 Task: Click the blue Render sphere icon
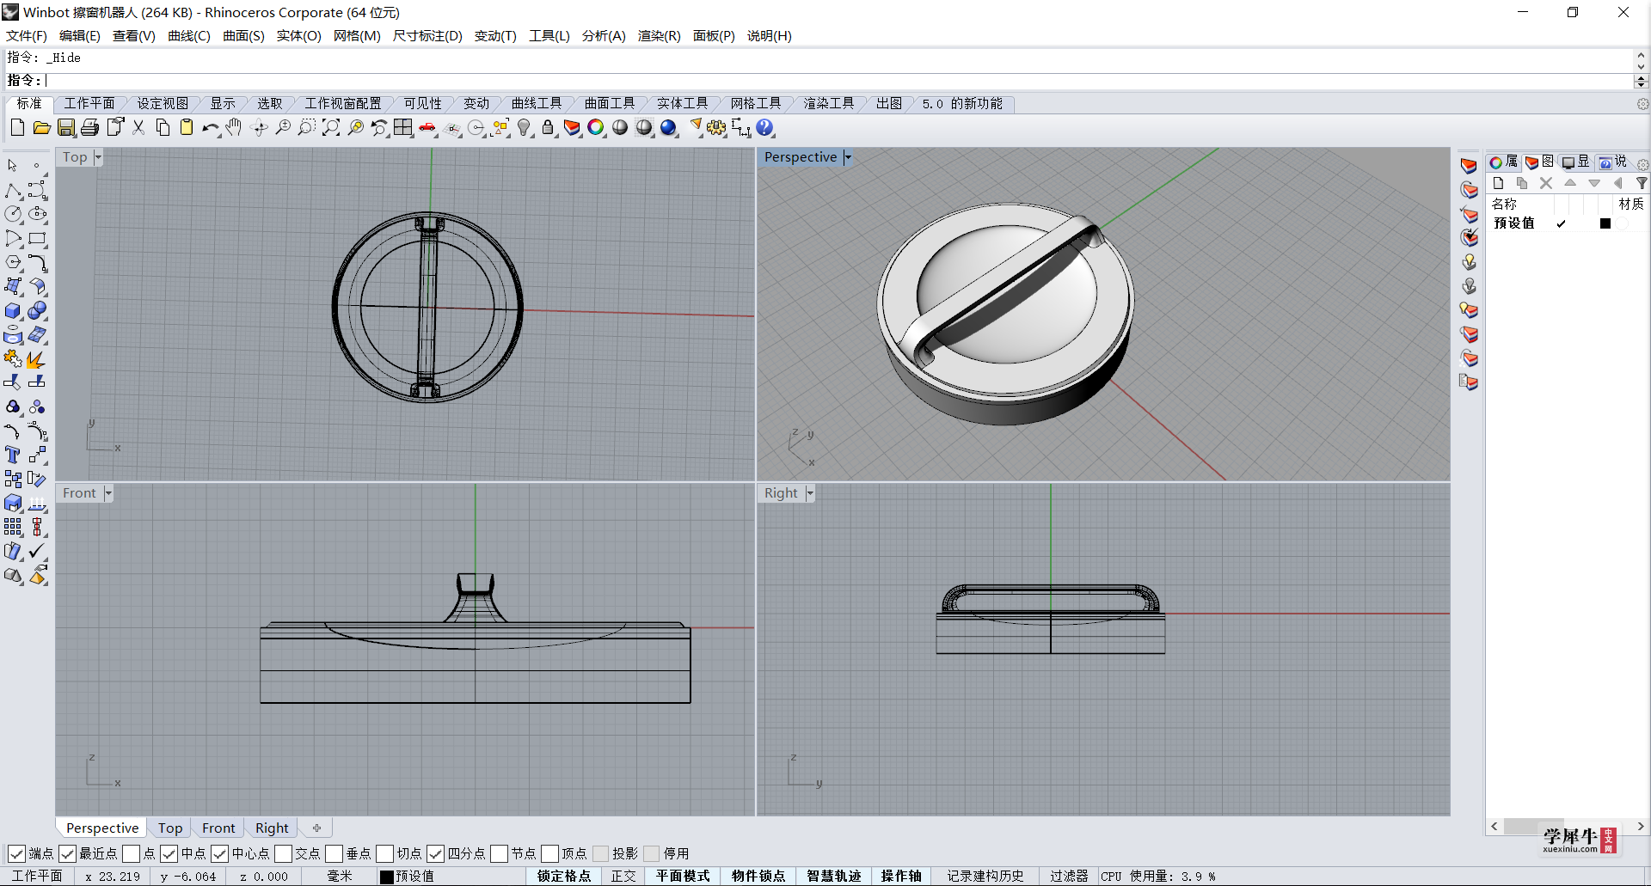pos(668,128)
